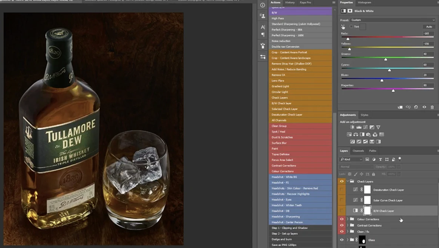Hide the Contrast Corrections group
Image resolution: width=439 pixels, height=248 pixels.
342,225
